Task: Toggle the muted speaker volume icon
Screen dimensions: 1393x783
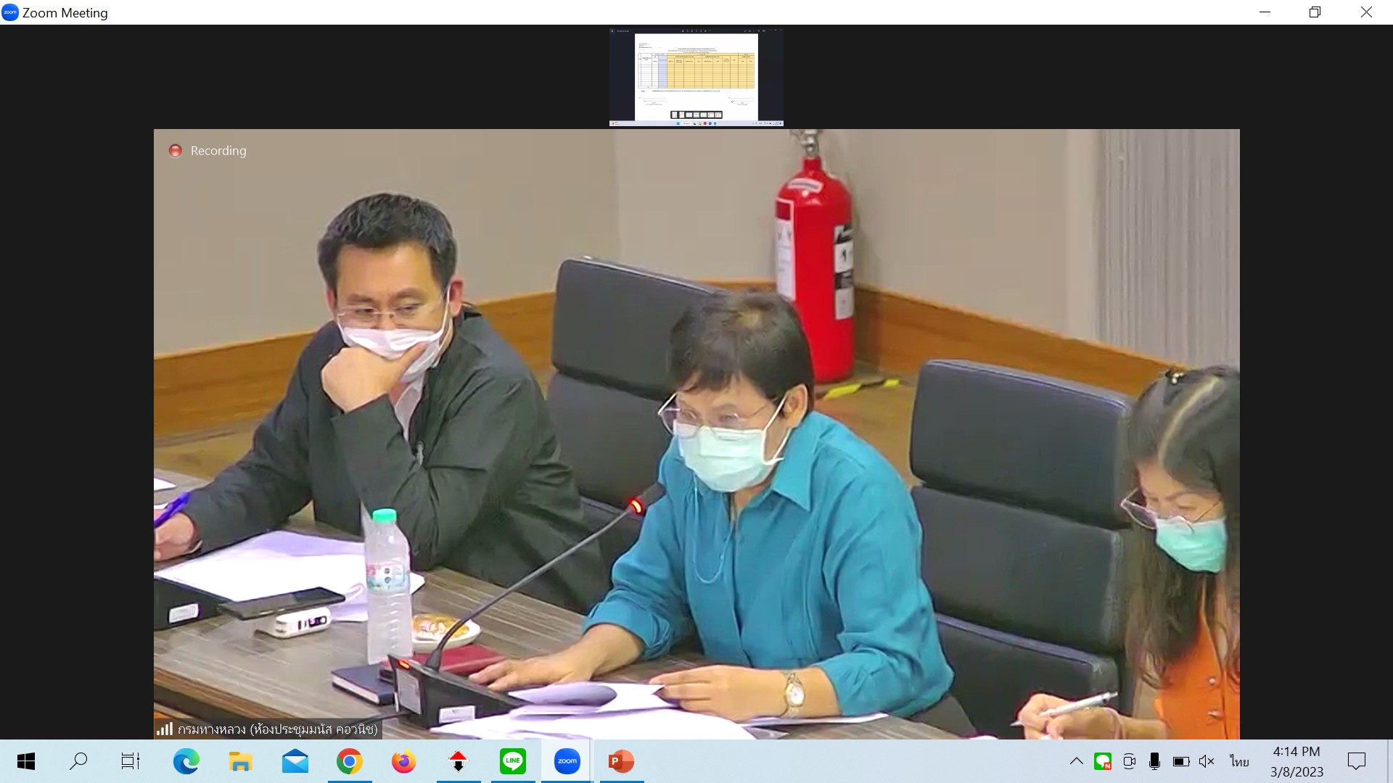Action: [1207, 761]
